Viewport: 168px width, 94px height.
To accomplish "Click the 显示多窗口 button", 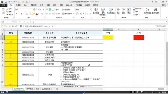I will (161, 26).
